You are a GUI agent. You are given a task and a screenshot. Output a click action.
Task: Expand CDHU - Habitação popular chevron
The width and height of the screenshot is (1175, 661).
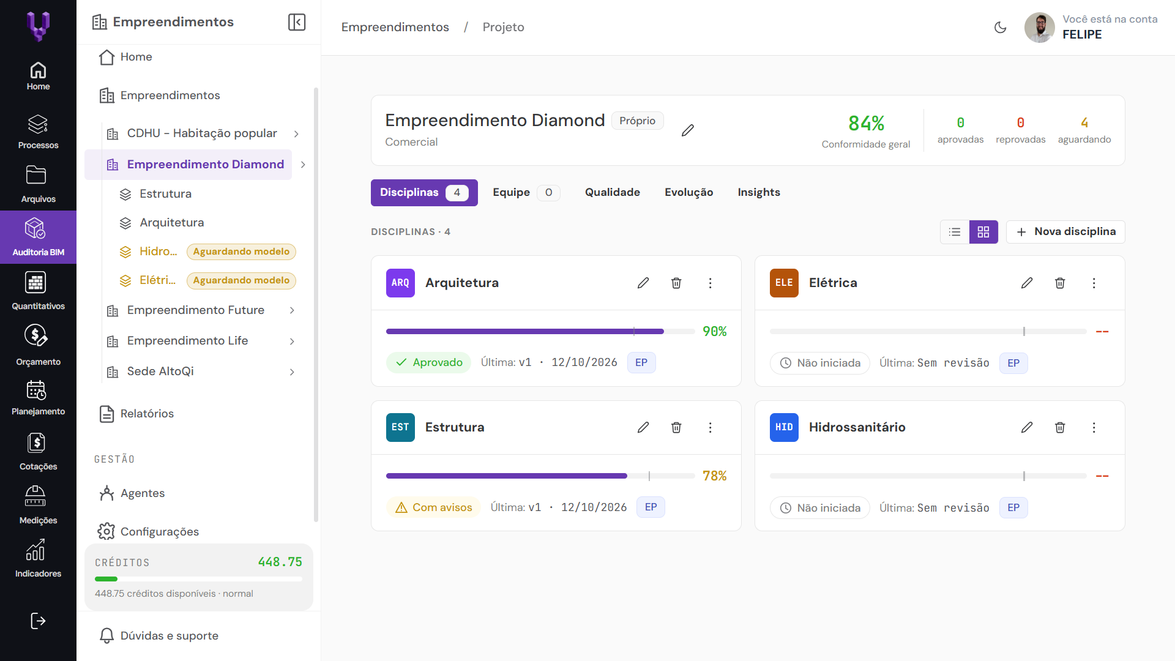click(x=296, y=133)
